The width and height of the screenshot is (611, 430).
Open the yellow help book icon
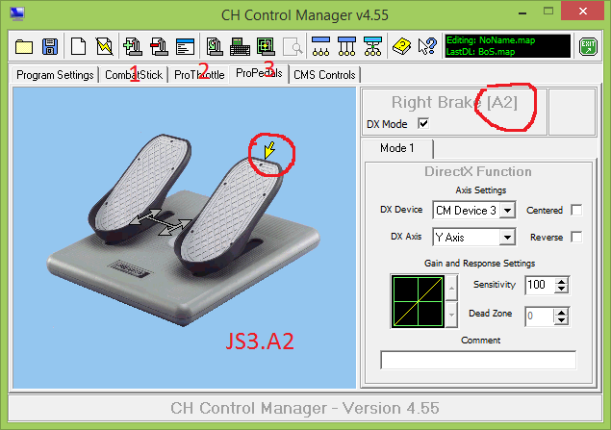click(401, 47)
